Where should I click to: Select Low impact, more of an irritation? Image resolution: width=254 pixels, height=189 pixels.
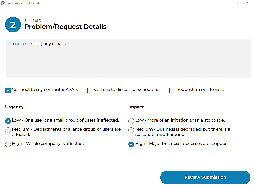click(131, 121)
